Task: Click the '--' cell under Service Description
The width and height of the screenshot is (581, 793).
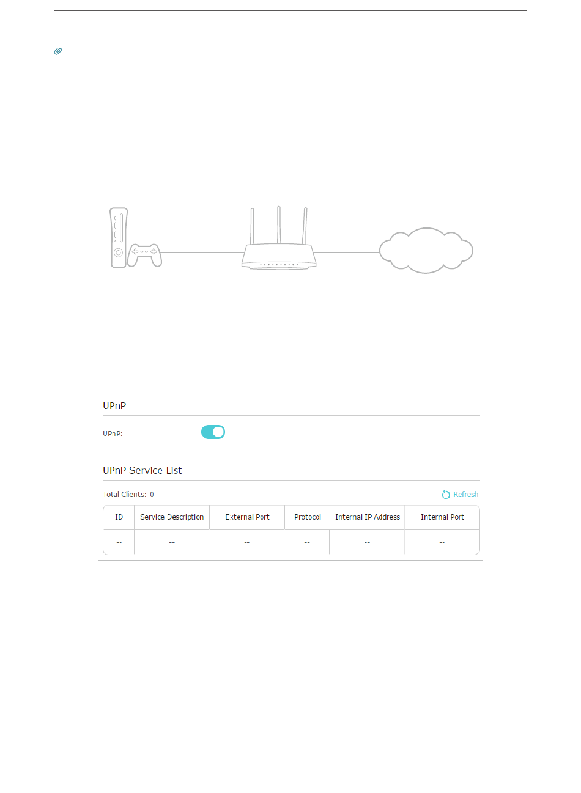Action: tap(172, 542)
